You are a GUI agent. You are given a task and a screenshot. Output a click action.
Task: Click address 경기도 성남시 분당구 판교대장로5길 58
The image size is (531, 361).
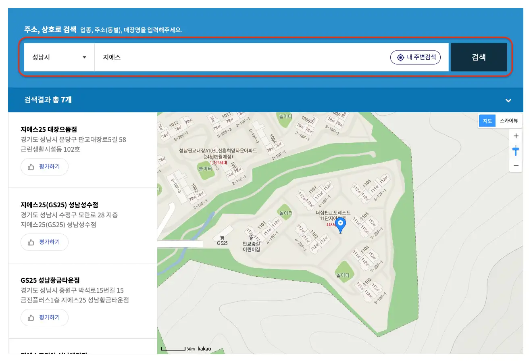pos(73,140)
